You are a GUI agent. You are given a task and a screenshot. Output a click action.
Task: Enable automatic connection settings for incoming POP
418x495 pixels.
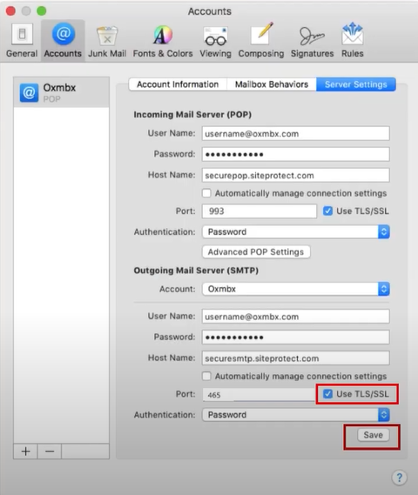(206, 193)
